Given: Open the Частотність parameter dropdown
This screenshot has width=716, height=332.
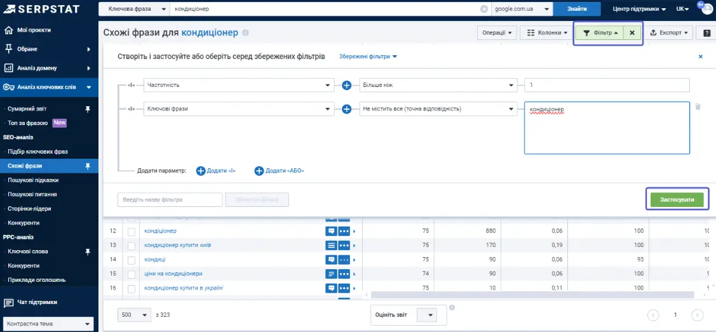Looking at the screenshot, I should pyautogui.click(x=239, y=85).
